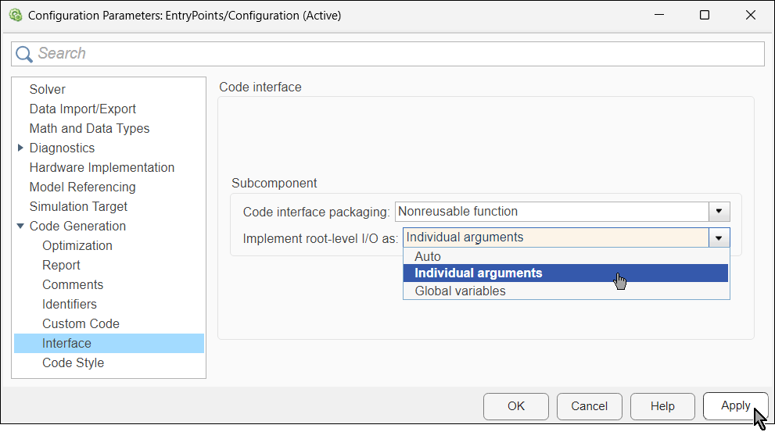This screenshot has height=432, width=775.
Task: Open the Optimization subpane
Action: click(x=77, y=245)
